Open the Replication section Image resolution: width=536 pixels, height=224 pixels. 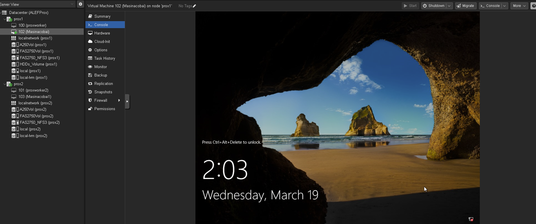[x=105, y=84]
